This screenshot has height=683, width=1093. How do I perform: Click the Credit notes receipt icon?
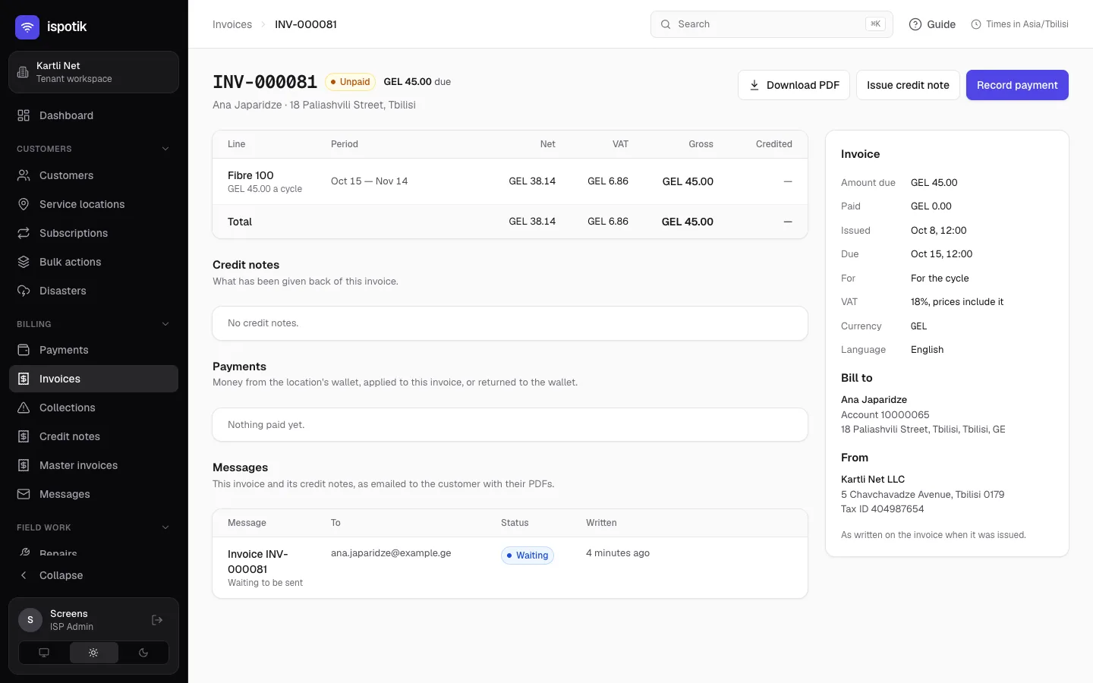(24, 436)
